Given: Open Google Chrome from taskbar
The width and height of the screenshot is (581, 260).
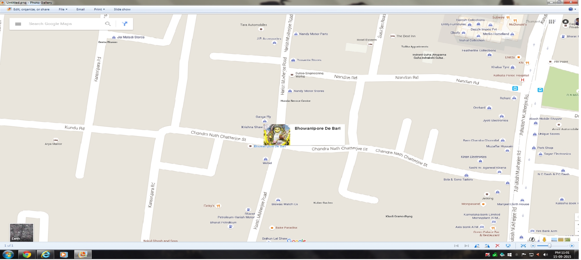Looking at the screenshot, I should coord(27,255).
